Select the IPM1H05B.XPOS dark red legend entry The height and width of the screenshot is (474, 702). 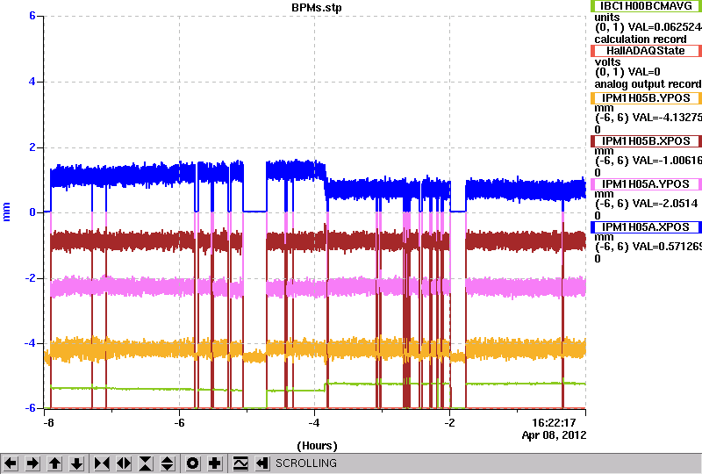[x=646, y=141]
